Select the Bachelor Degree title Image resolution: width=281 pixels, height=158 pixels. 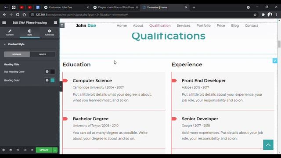click(x=90, y=119)
